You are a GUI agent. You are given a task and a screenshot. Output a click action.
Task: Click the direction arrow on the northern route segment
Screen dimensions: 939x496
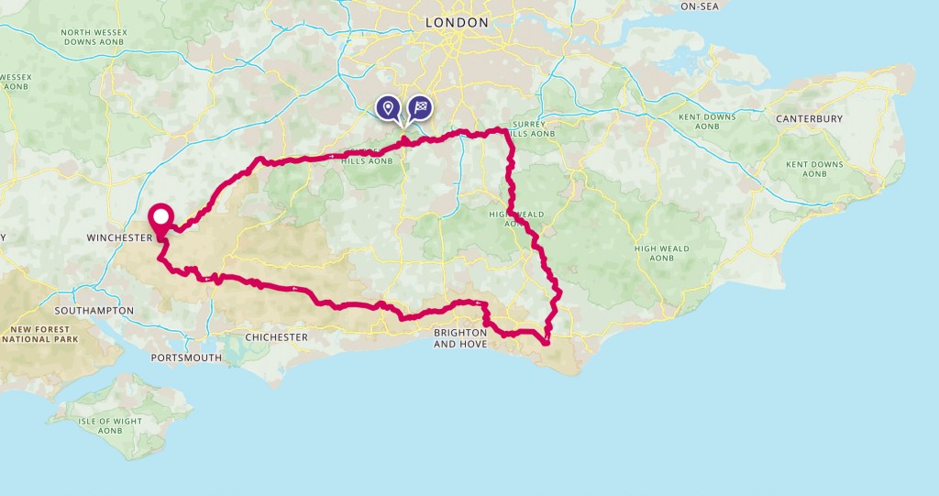click(x=331, y=157)
